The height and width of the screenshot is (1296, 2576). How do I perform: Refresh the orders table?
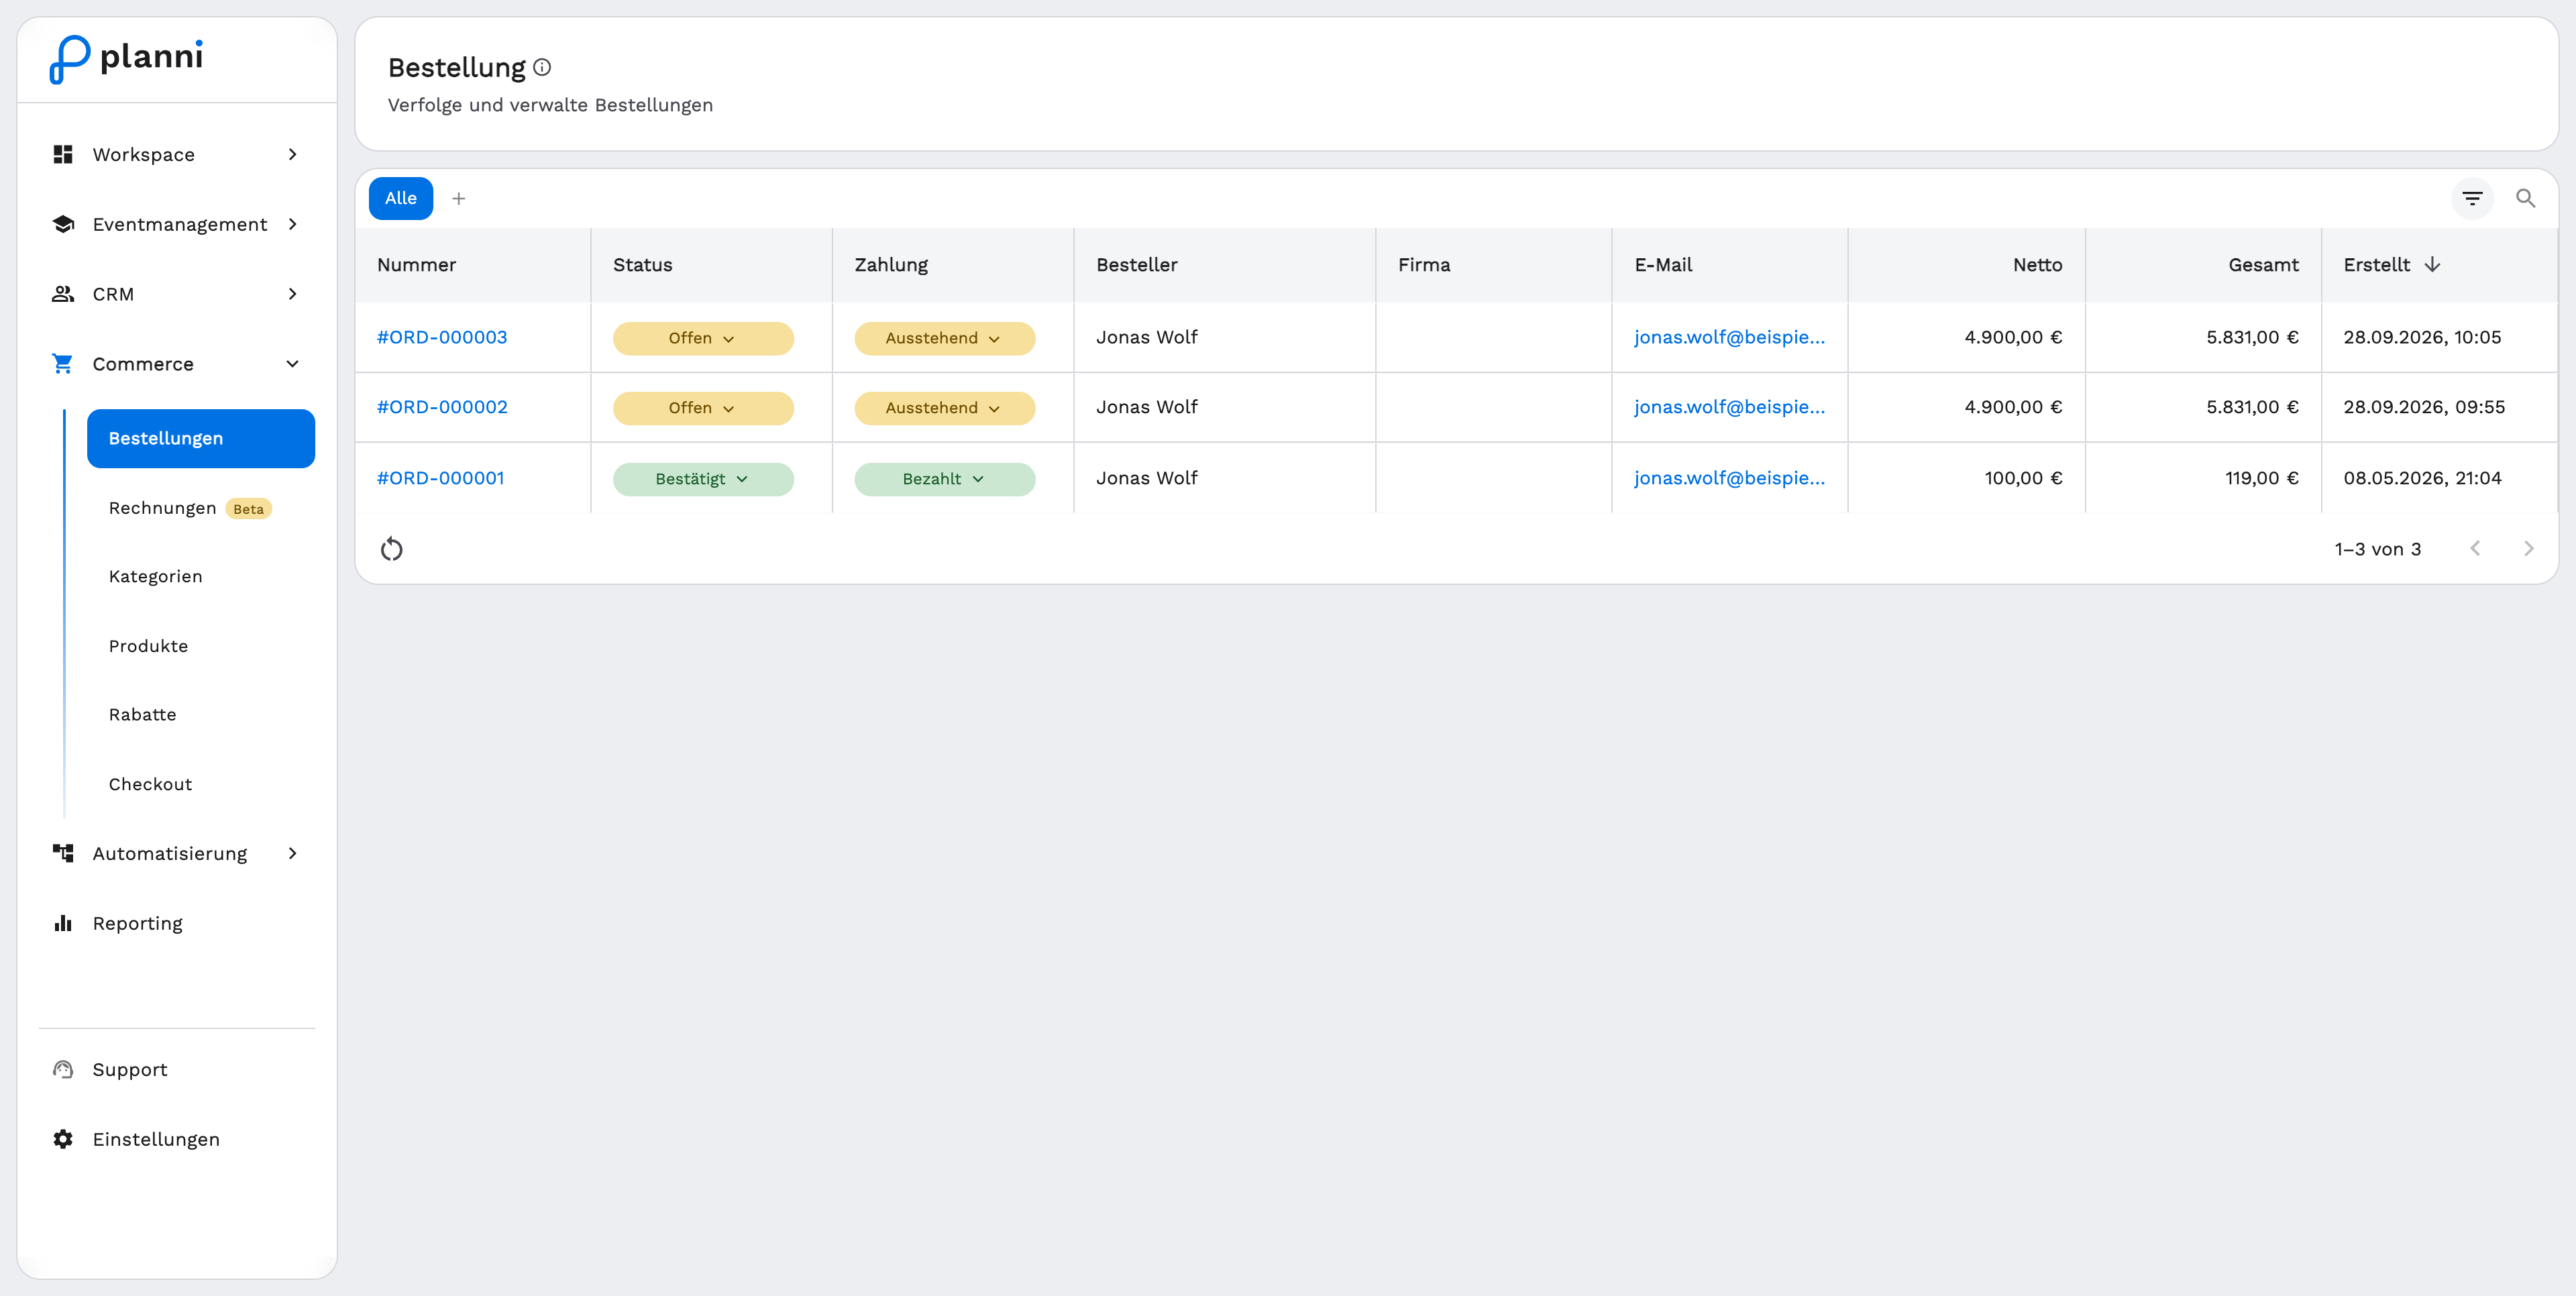[392, 549]
